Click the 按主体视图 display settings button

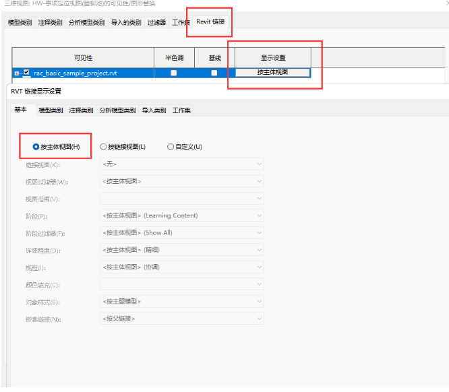tap(272, 72)
